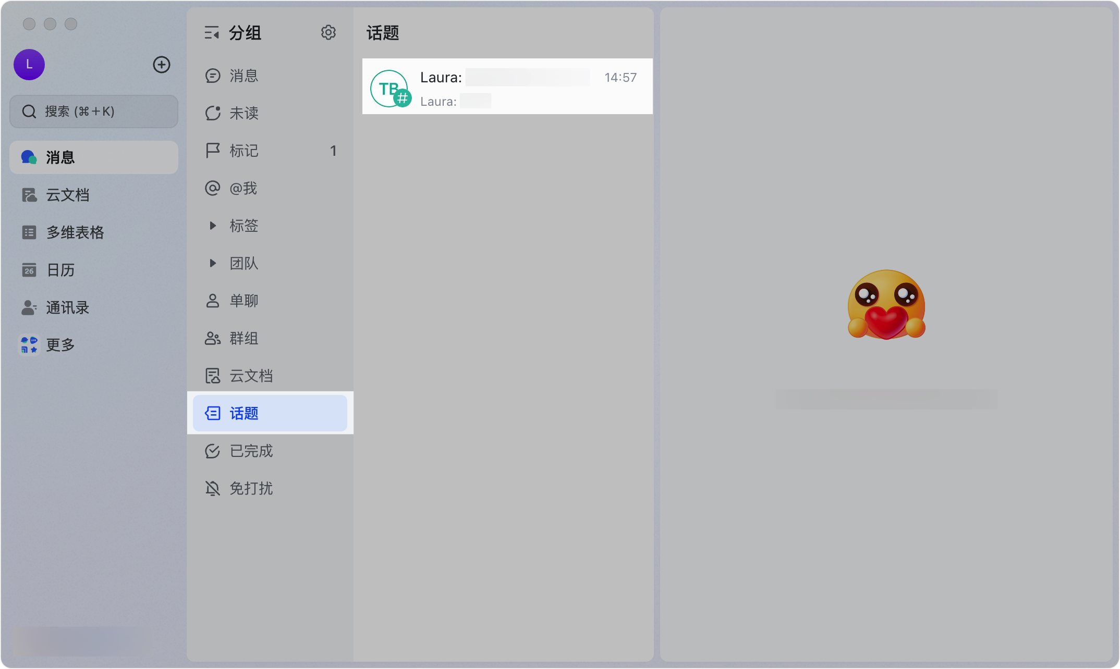The width and height of the screenshot is (1120, 669).
Task: Select the 未读 unread filter
Action: (244, 113)
